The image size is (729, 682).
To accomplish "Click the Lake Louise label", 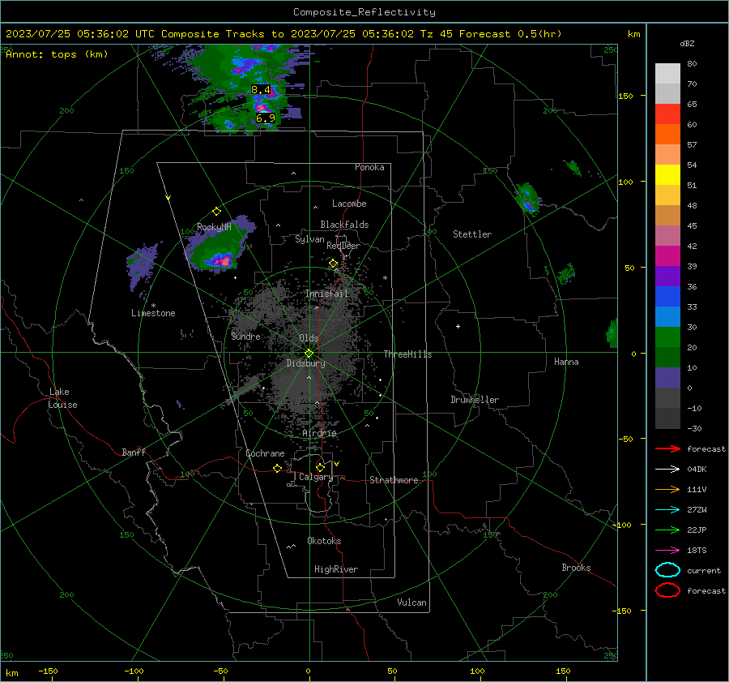I will (x=62, y=398).
